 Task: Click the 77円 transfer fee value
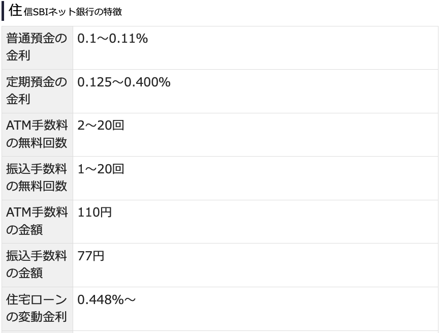point(91,256)
